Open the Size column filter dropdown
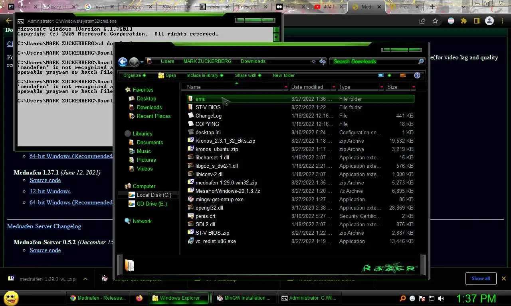 coord(414,87)
